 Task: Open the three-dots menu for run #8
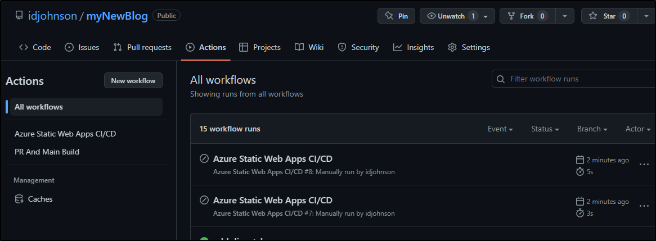644,165
